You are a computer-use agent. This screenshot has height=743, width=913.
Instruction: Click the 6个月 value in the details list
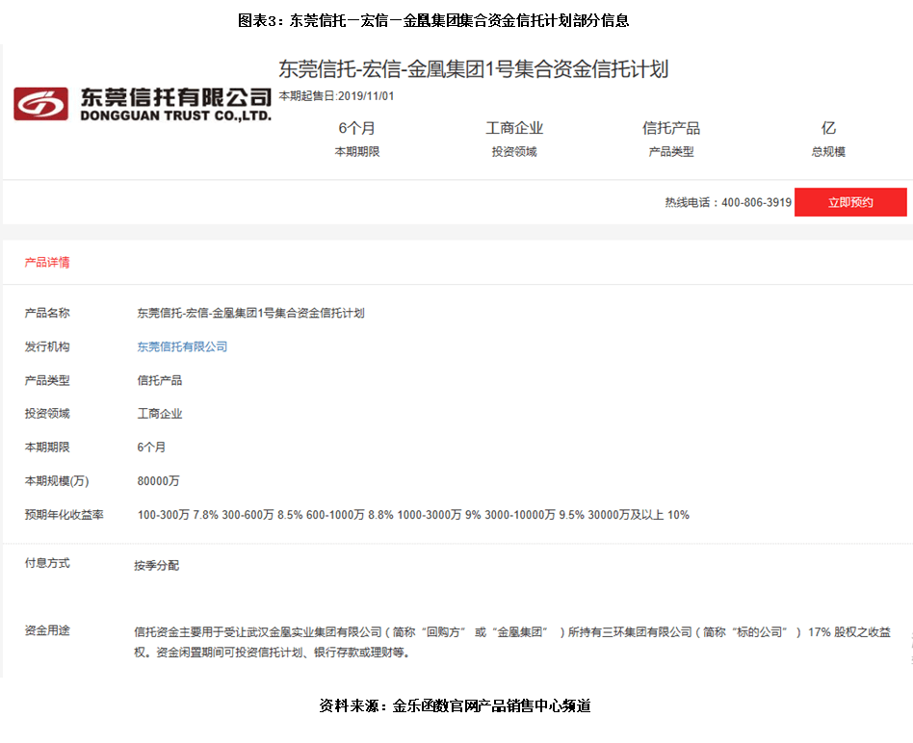coord(151,448)
